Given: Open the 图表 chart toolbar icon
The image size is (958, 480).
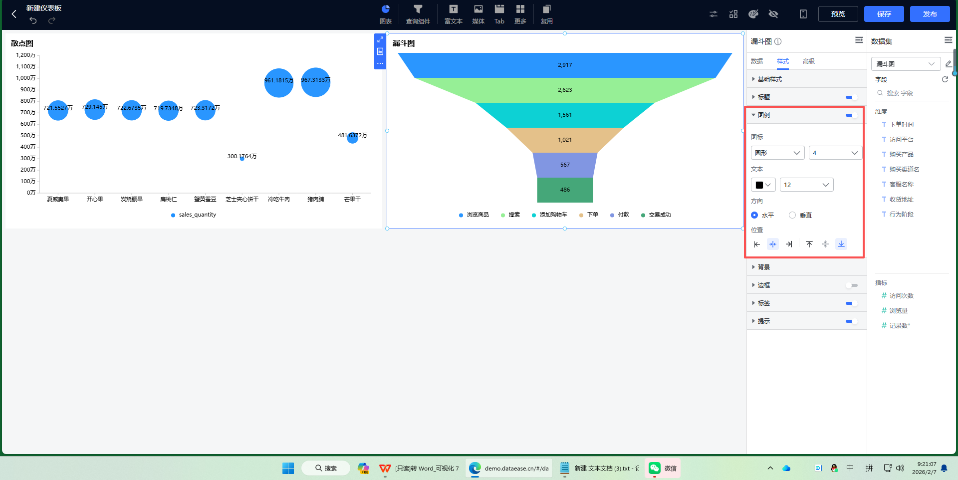Looking at the screenshot, I should tap(386, 14).
